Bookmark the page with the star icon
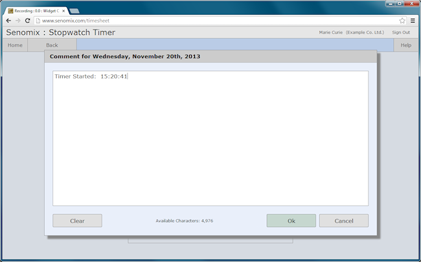421x262 pixels. coord(402,21)
